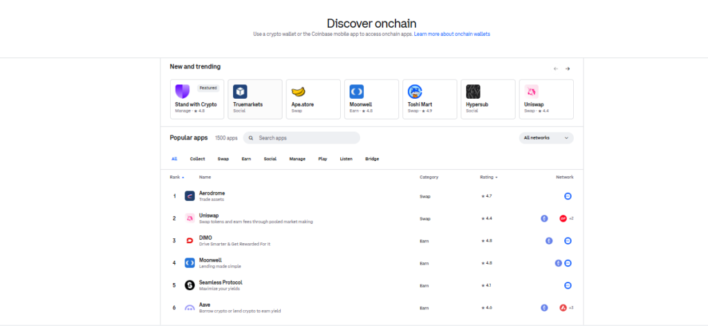Open Seamless Protocol app name
Viewport: 708px width, 326px height.
tap(221, 282)
